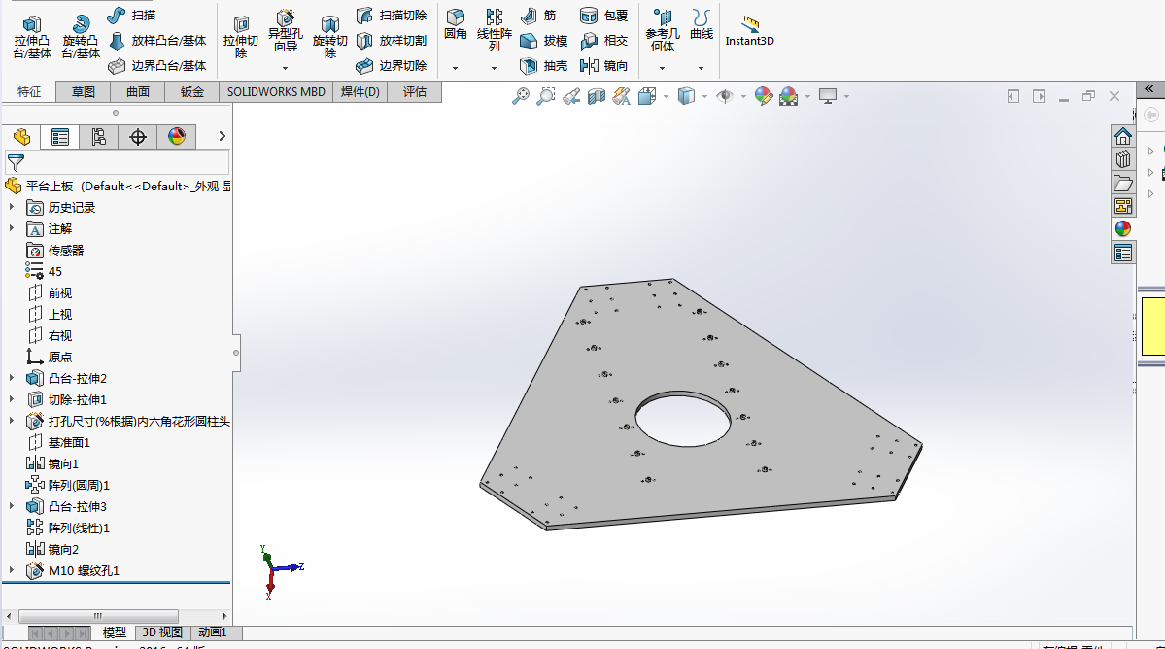This screenshot has height=649, width=1165.
Task: Open the task pane appearances color ball
Action: point(1122,228)
